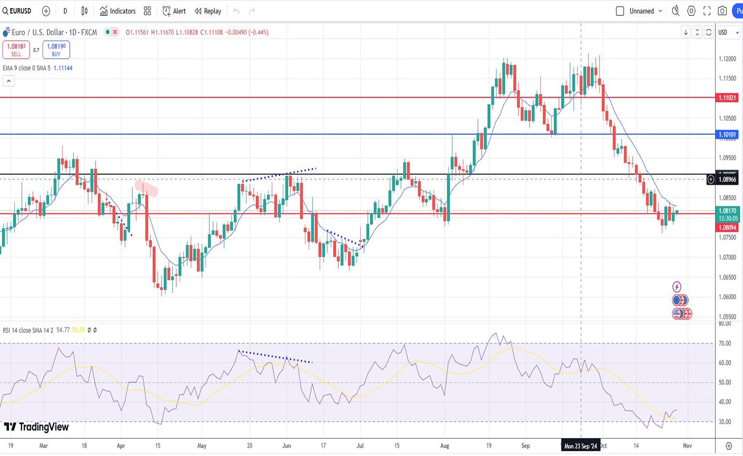Click the red SELL price button
The width and height of the screenshot is (743, 456).
pyautogui.click(x=16, y=50)
